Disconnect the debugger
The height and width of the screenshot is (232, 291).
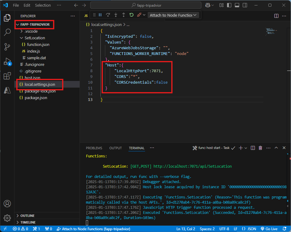(x=139, y=15)
